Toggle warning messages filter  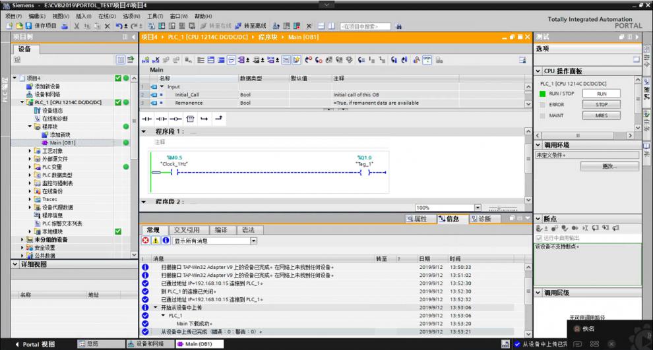tap(156, 241)
